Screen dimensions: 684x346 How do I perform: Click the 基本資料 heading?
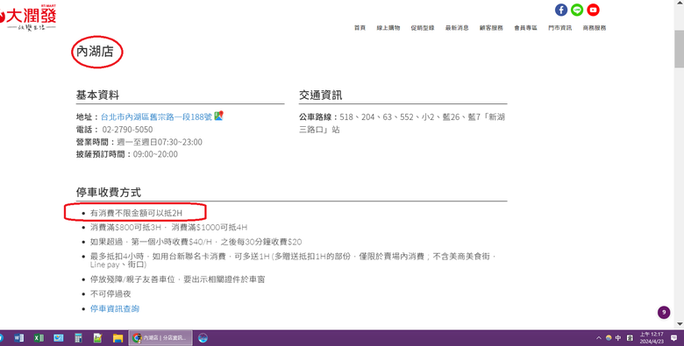[x=97, y=95]
